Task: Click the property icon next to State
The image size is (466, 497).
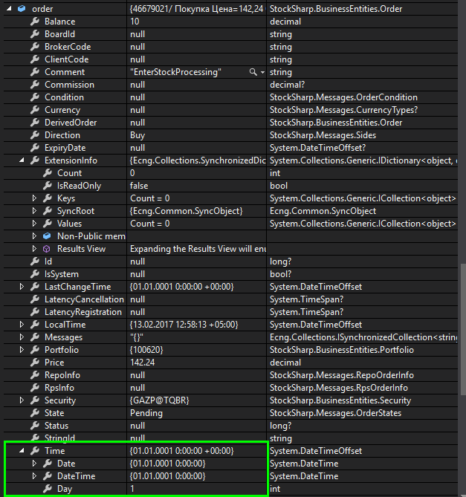Action: coord(34,413)
